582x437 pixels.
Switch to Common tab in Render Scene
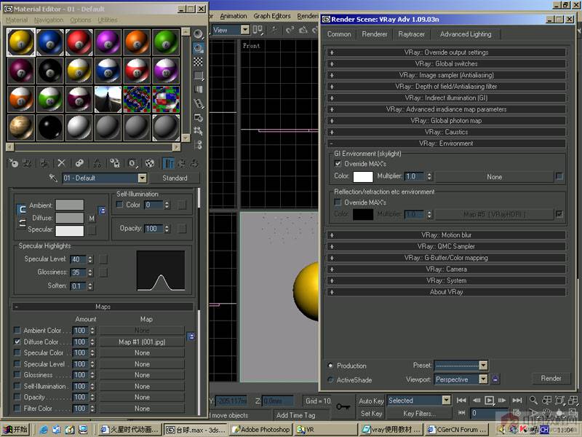[339, 34]
